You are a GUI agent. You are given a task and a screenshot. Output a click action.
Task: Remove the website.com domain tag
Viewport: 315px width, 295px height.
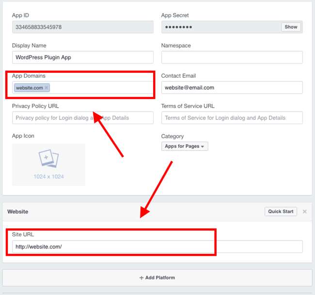[47, 88]
